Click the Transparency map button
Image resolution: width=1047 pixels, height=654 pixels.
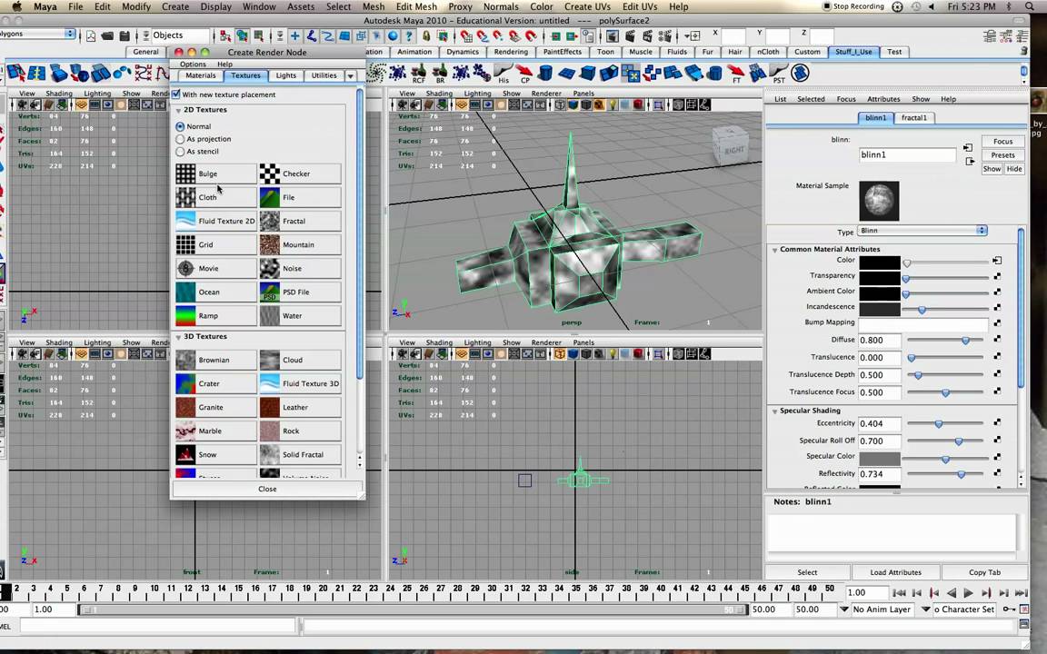tap(997, 275)
